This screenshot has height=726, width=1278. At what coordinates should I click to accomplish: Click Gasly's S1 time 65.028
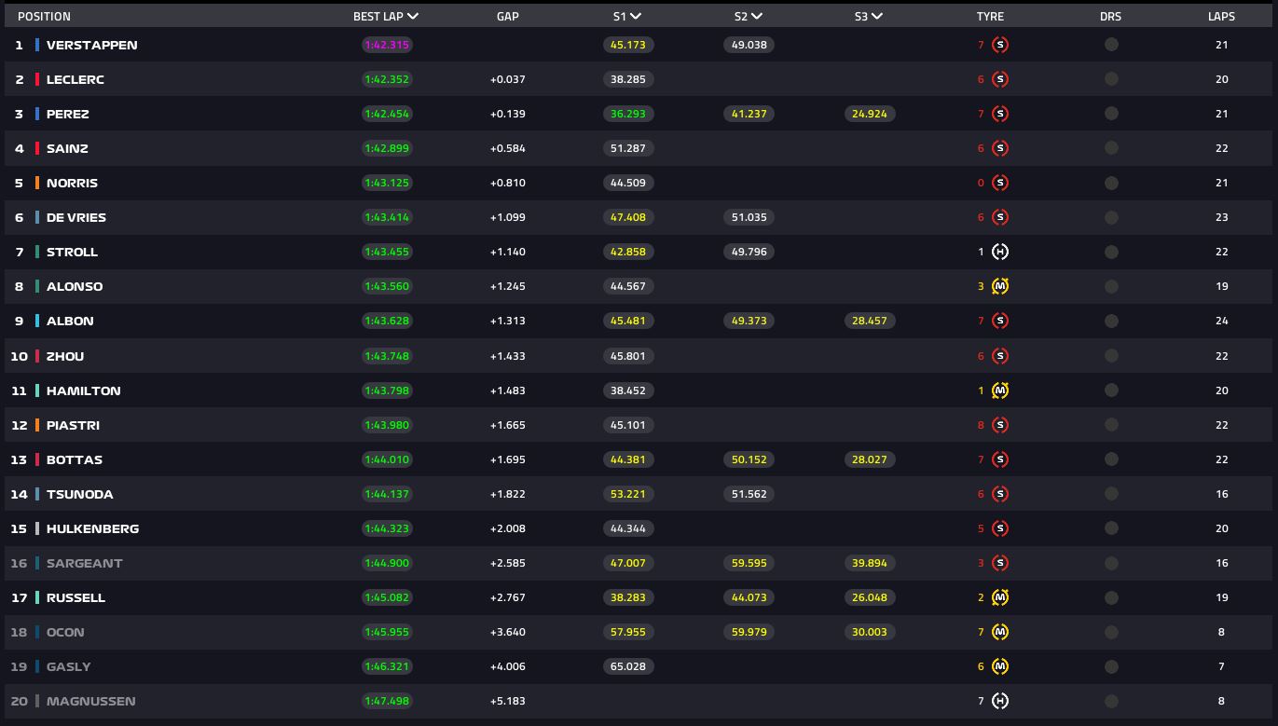pos(628,666)
